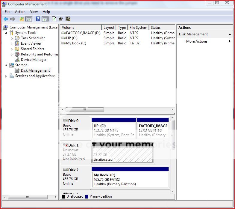Screen dimensions: 235x209
Task: Open More Actions submenu arrow
Action: pos(230,41)
